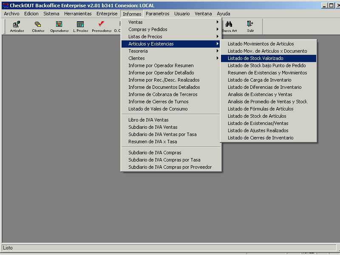Expand the Tesoreria submenu
The image size is (340, 255).
[171, 51]
